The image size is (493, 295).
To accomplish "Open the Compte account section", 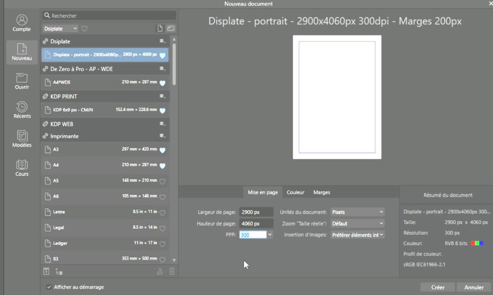I will click(22, 23).
